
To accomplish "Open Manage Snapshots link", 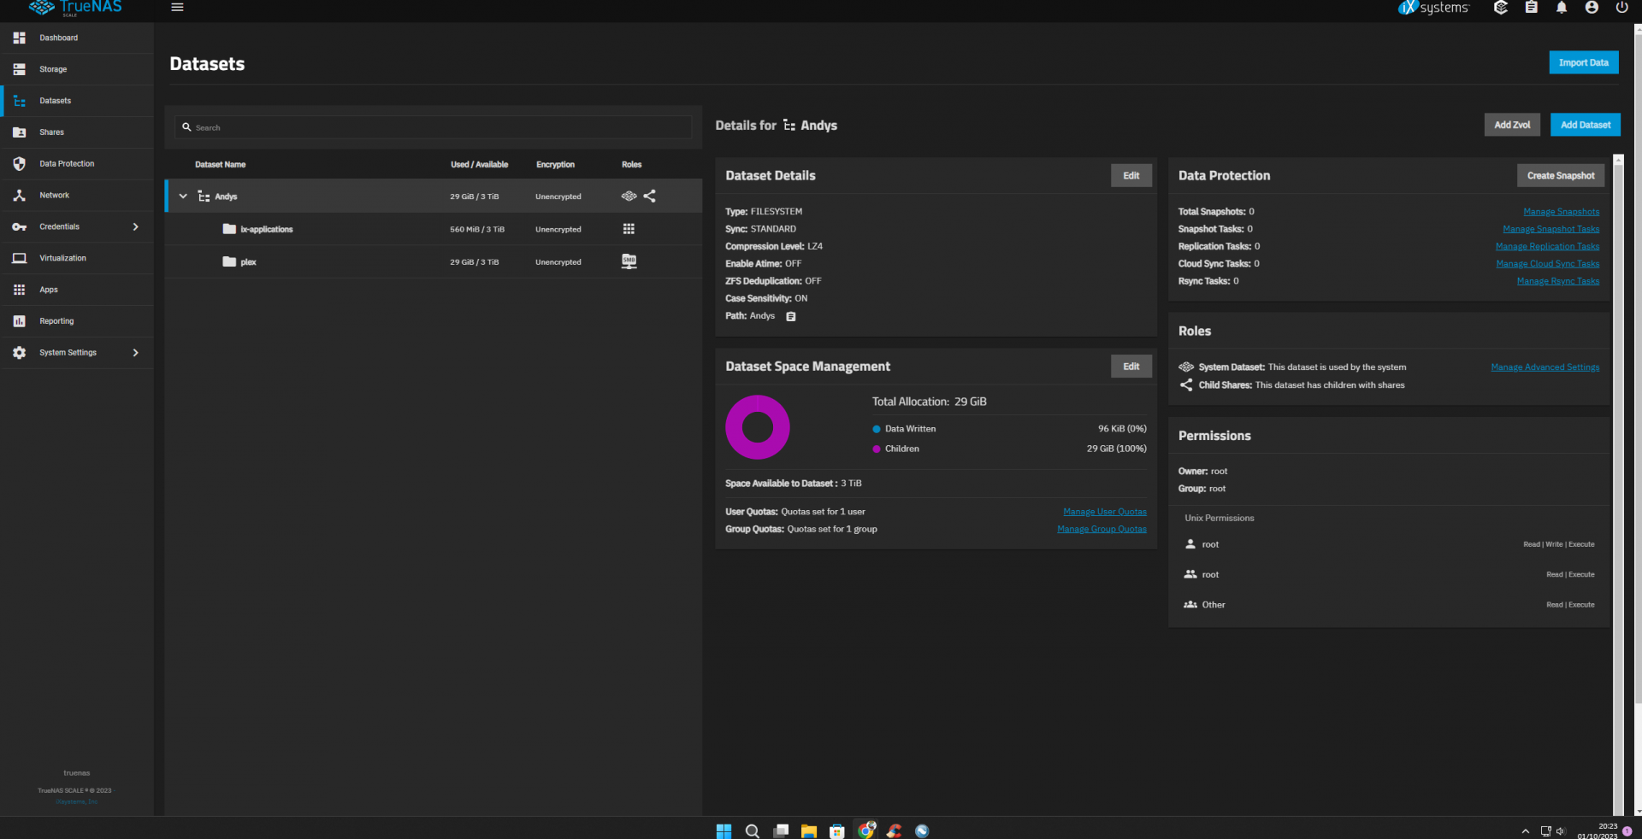I will pyautogui.click(x=1561, y=212).
